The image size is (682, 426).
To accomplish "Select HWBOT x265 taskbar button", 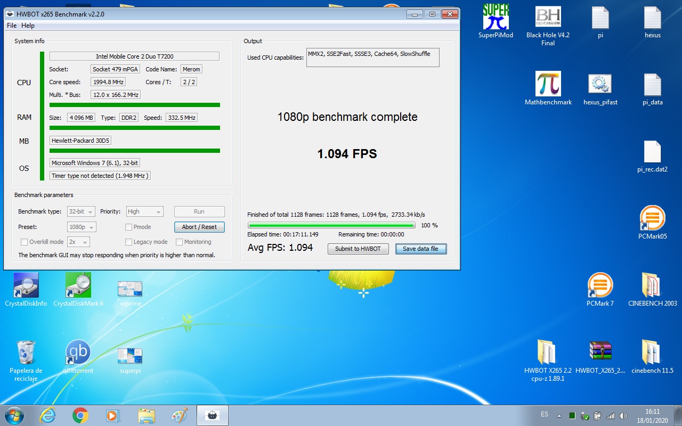I will click(213, 415).
